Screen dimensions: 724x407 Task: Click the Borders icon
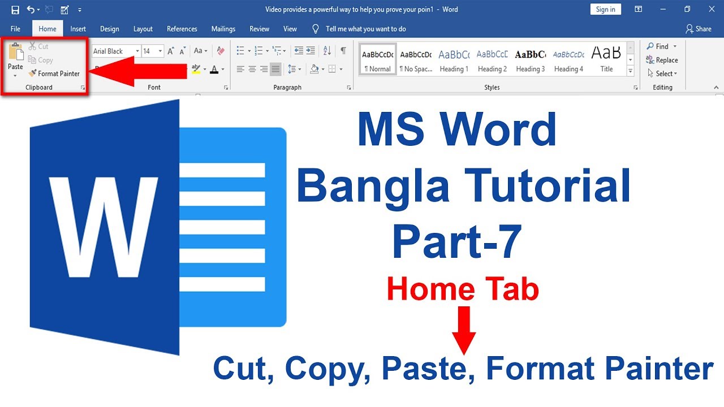pyautogui.click(x=332, y=69)
